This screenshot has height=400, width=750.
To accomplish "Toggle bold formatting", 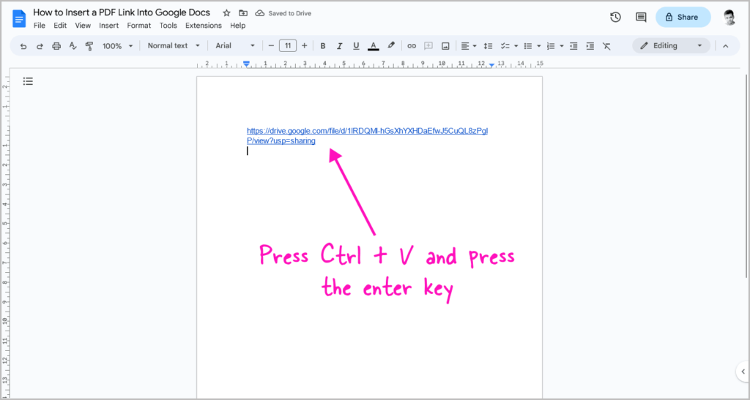I will tap(323, 46).
